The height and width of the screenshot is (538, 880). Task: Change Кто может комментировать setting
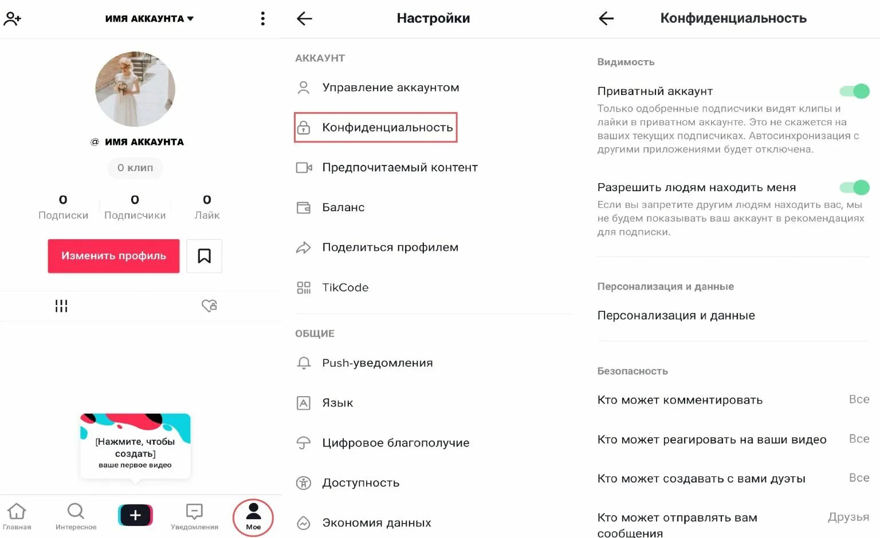point(733,399)
